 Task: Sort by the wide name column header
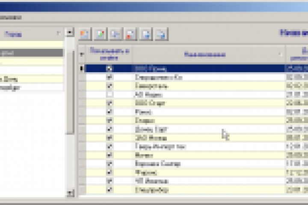[209, 54]
